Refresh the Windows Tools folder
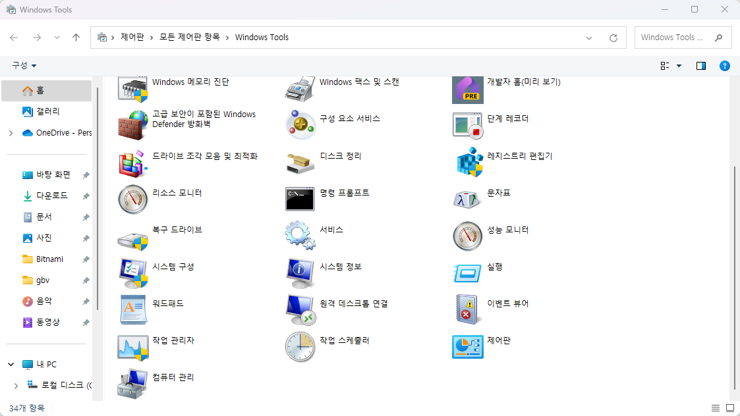Viewport: 740px width, 416px height. [613, 38]
